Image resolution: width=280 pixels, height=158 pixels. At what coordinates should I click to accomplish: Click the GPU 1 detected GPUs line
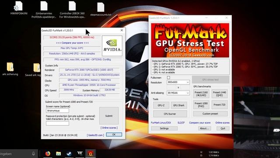click(x=185, y=64)
